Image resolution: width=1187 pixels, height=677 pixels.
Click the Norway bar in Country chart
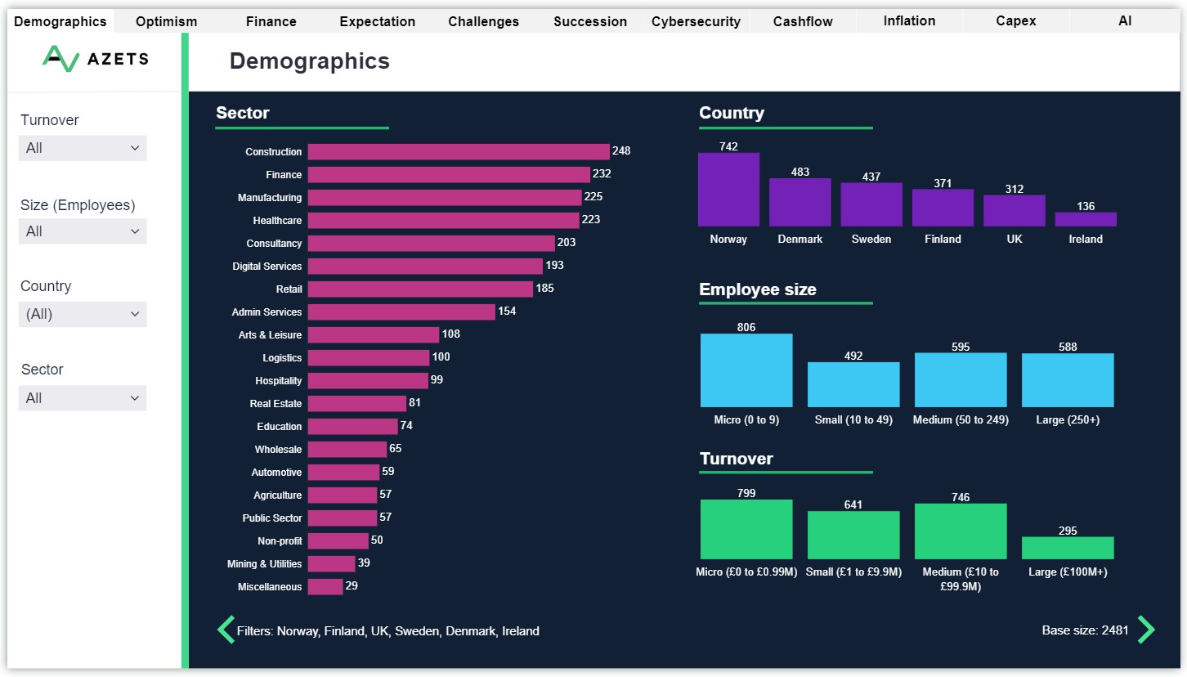point(728,190)
